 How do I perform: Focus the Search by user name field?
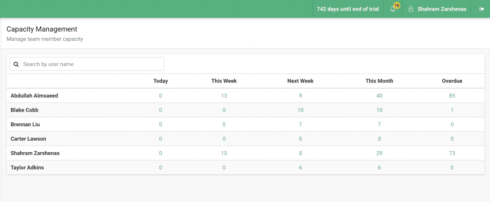tap(87, 64)
